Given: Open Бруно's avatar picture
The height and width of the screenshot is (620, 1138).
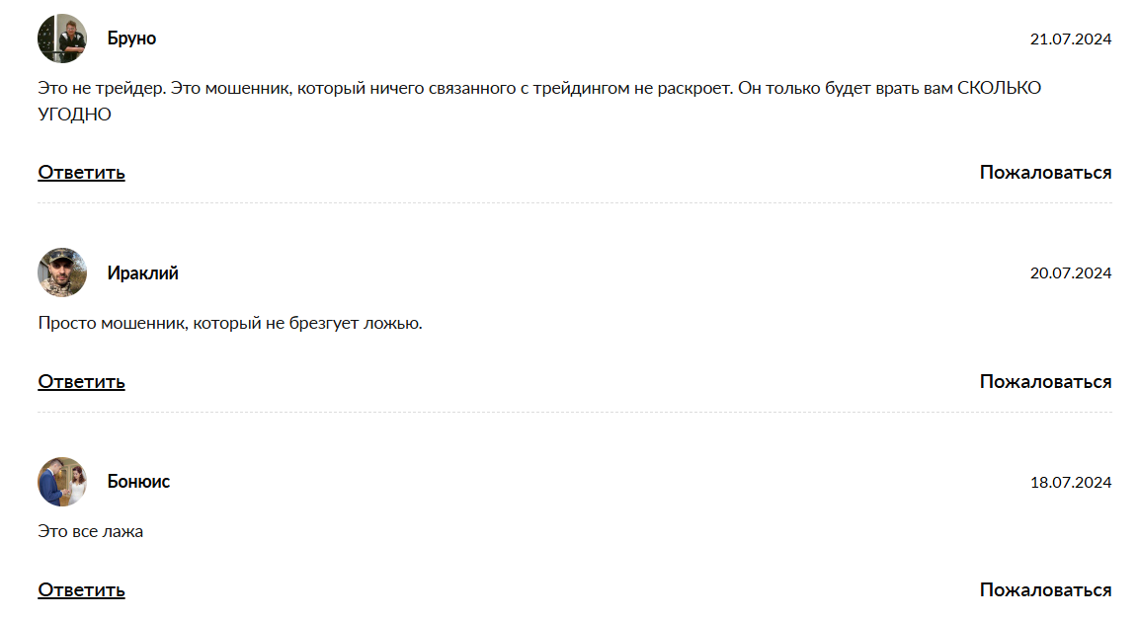Looking at the screenshot, I should tap(62, 39).
